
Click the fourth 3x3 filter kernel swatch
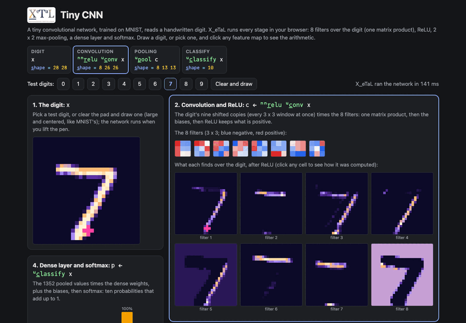[x=240, y=149]
